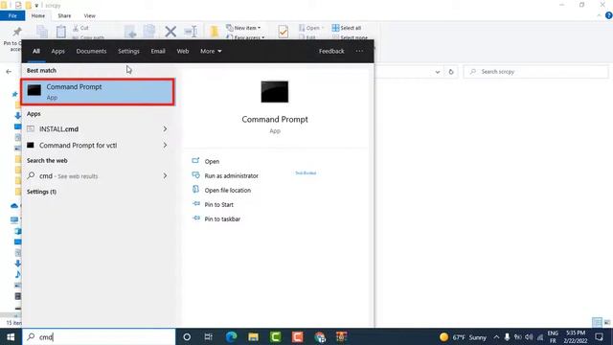
Task: Switch to Apps search filter
Action: [57, 51]
